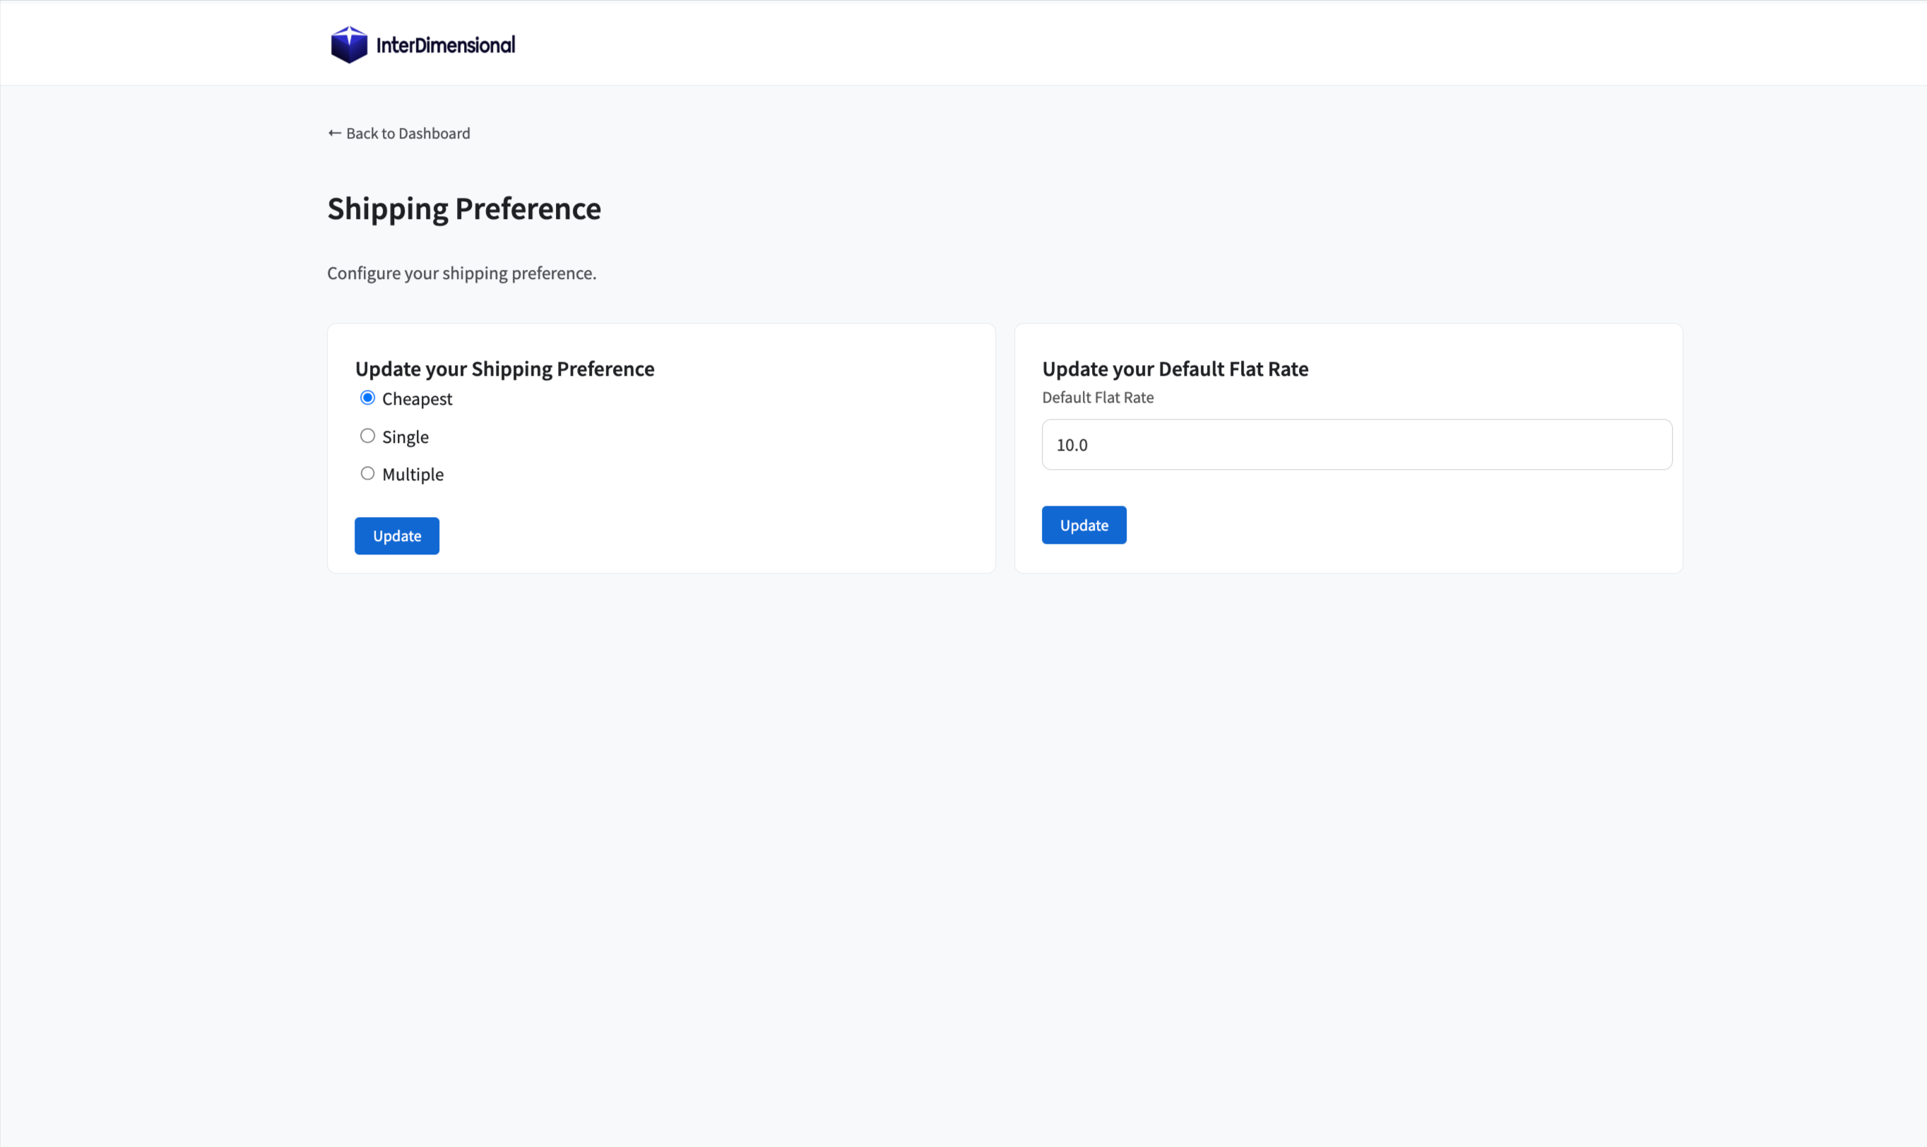Click the 'Default Flat Rate' field label
Screen dimensions: 1927x1147
(1098, 397)
